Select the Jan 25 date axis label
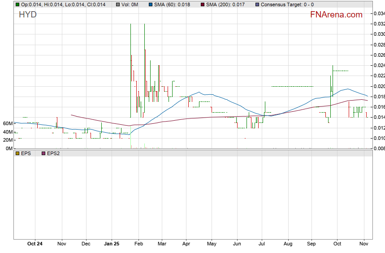The width and height of the screenshot is (385, 253). coord(112,244)
